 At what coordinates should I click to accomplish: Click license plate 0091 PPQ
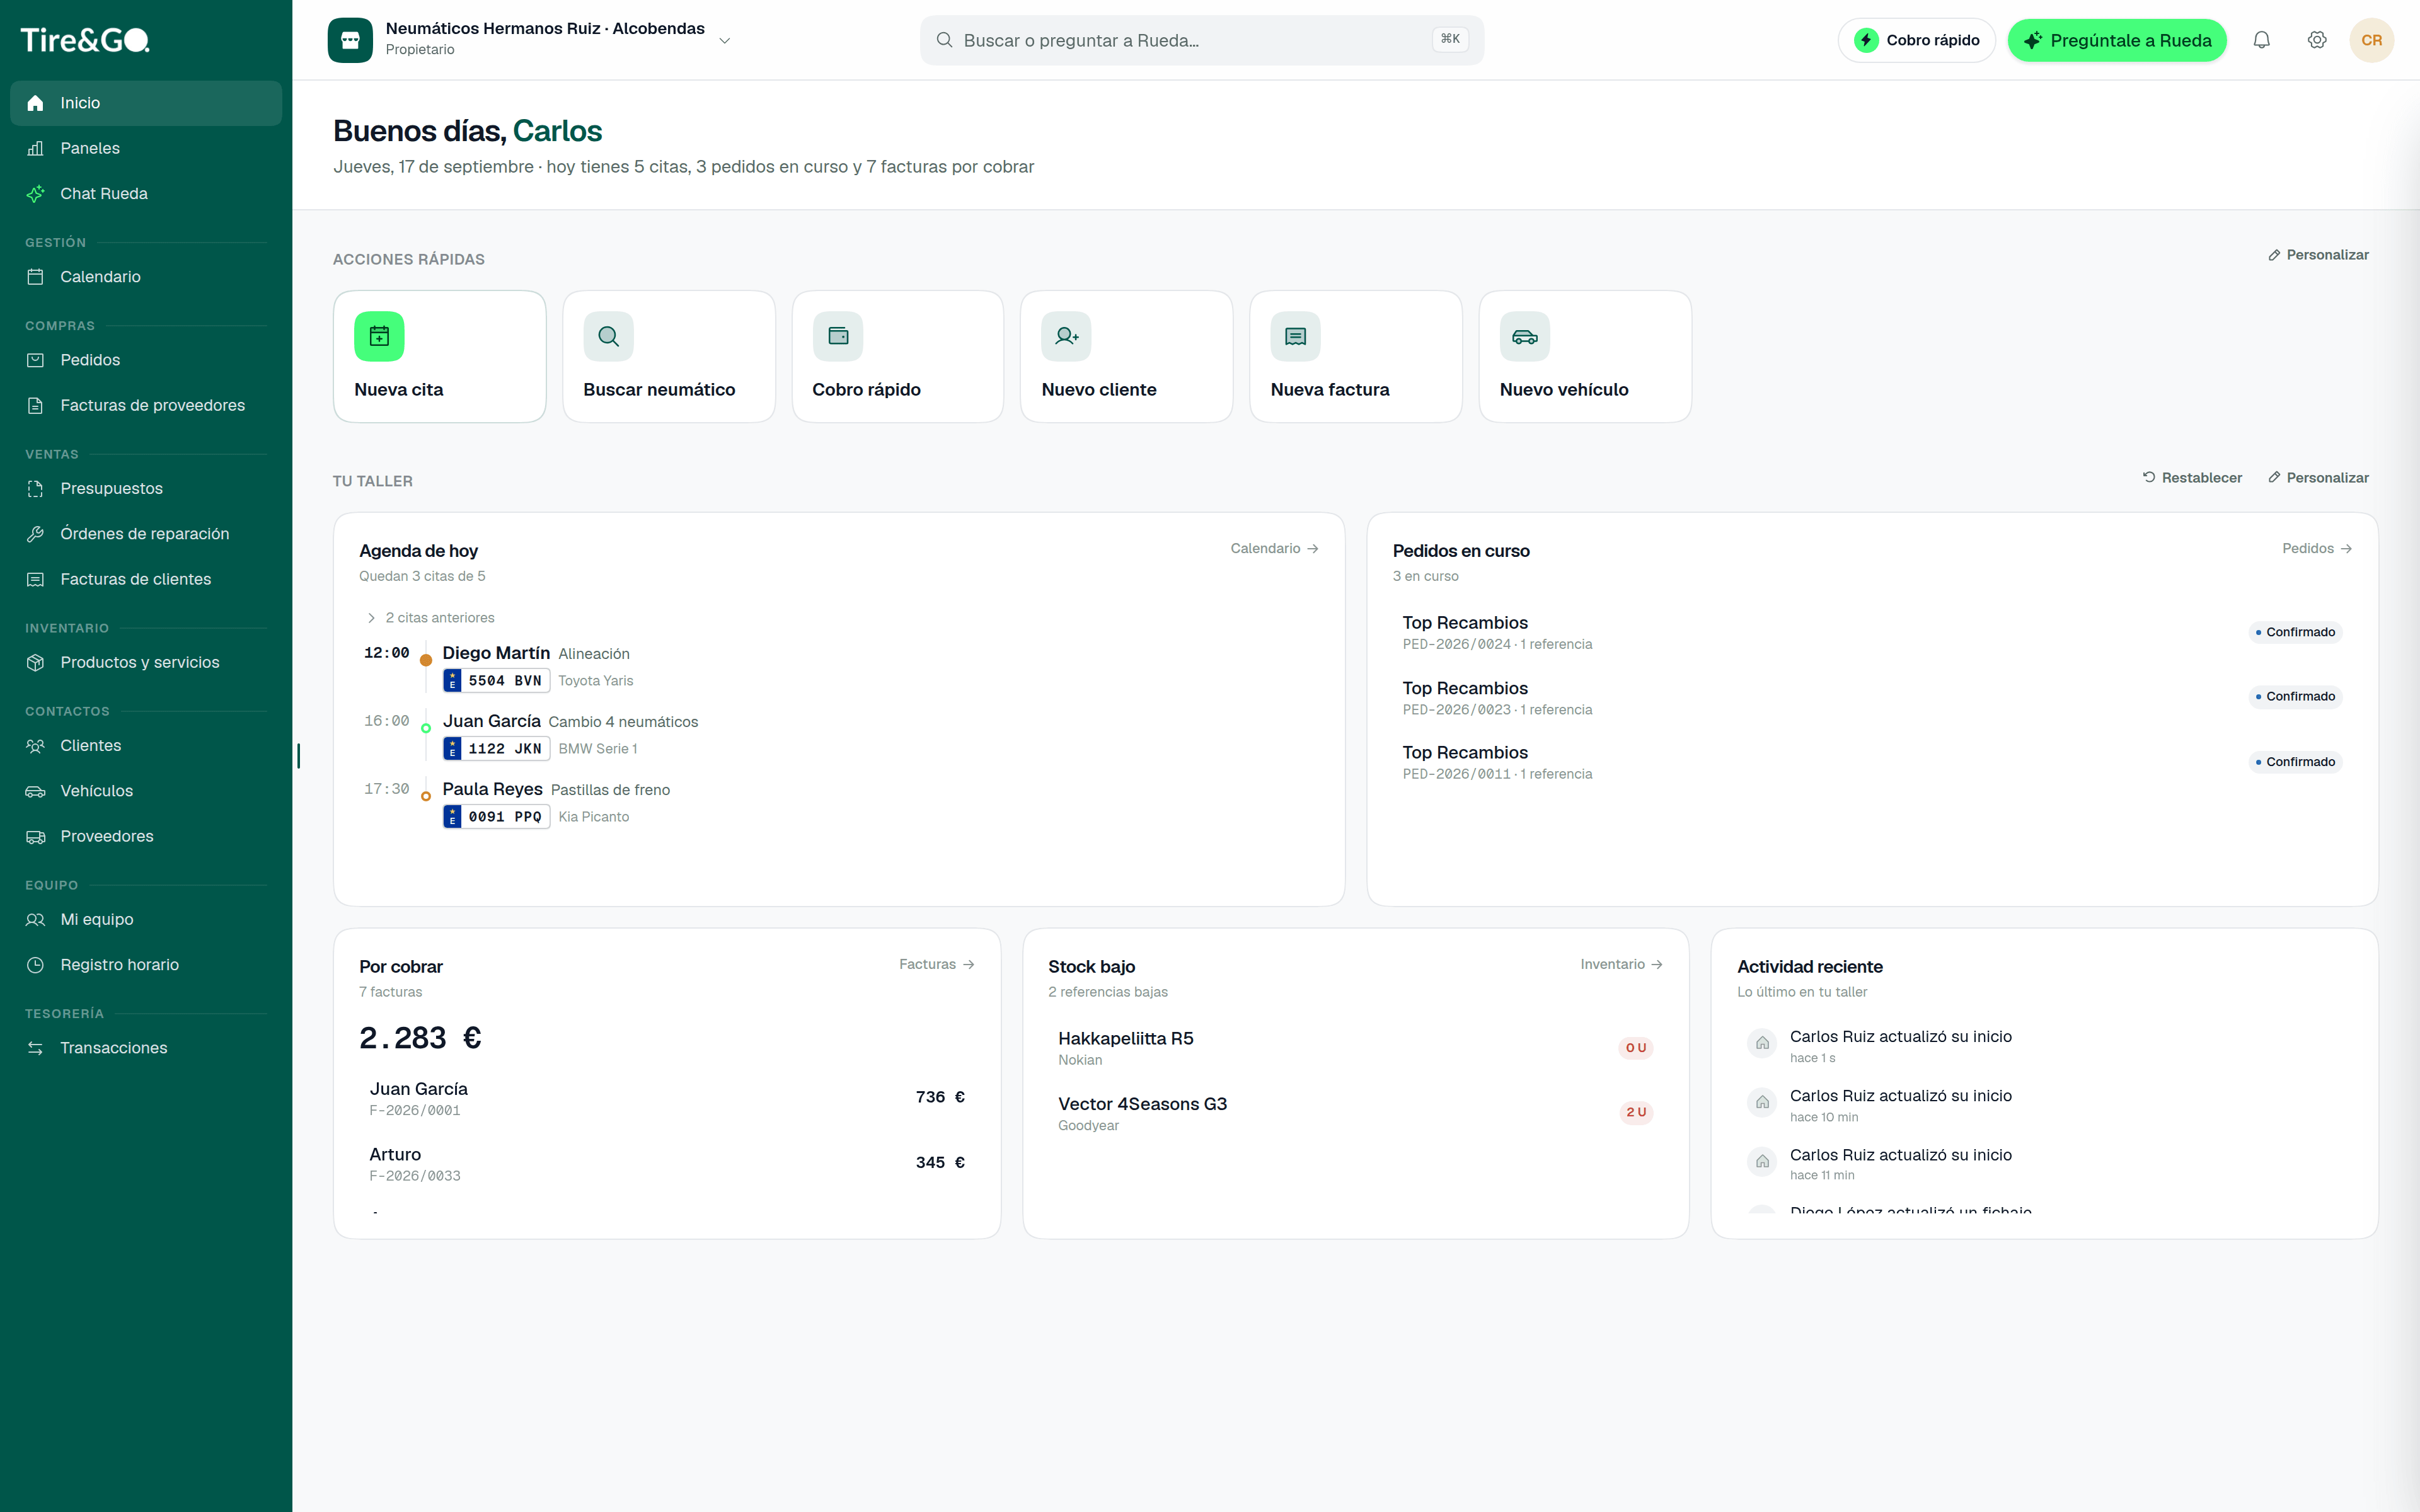click(x=496, y=817)
